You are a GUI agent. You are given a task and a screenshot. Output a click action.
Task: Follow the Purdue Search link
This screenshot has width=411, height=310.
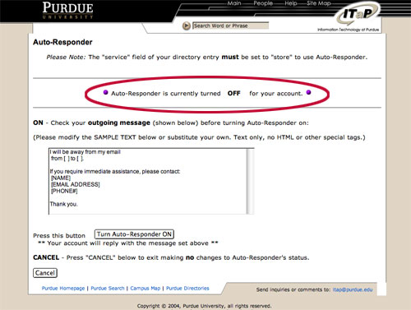pos(108,289)
